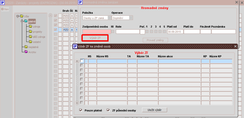
Task: Toggle order checkbox 3
Action: pos(156,31)
